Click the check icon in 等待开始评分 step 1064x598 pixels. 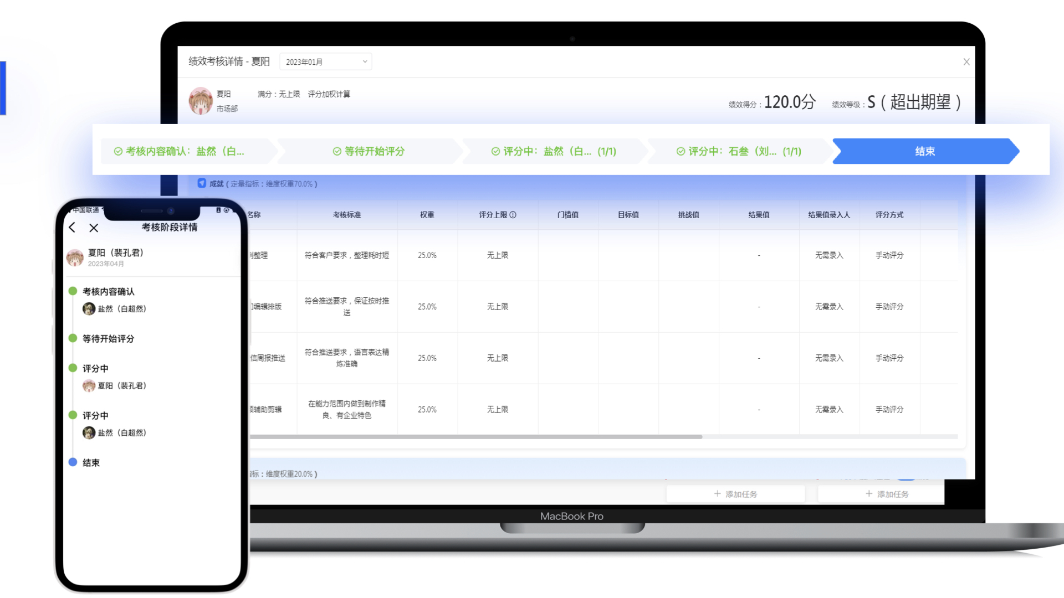tap(336, 151)
